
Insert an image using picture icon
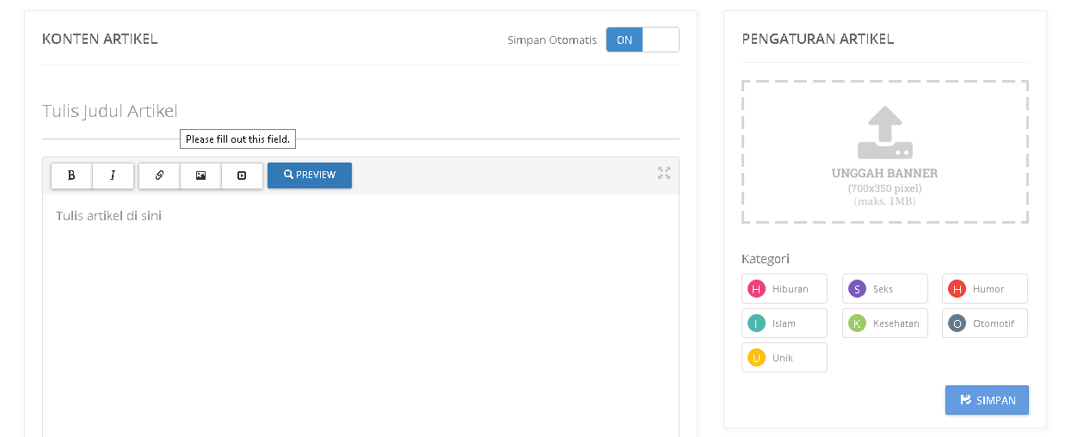pos(200,175)
